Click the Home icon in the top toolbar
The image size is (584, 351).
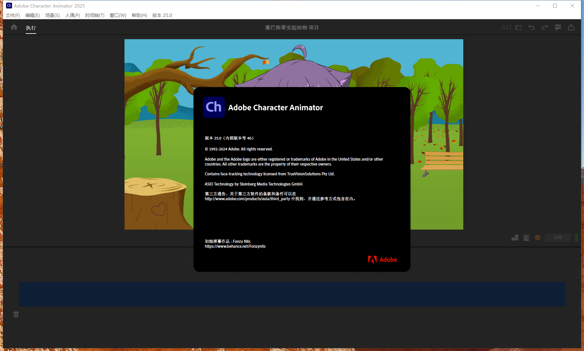tap(14, 27)
